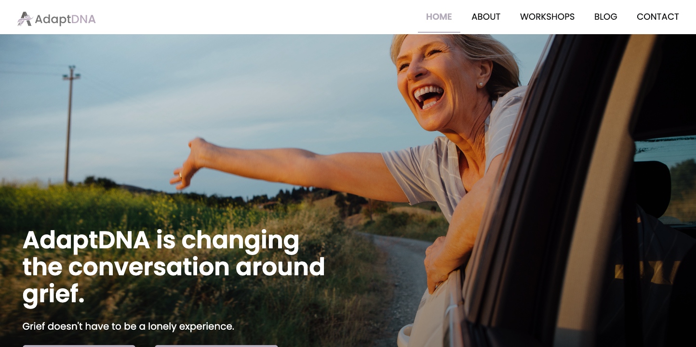Click the underline beneath the HOME tab
This screenshot has width=696, height=347.
tap(439, 32)
